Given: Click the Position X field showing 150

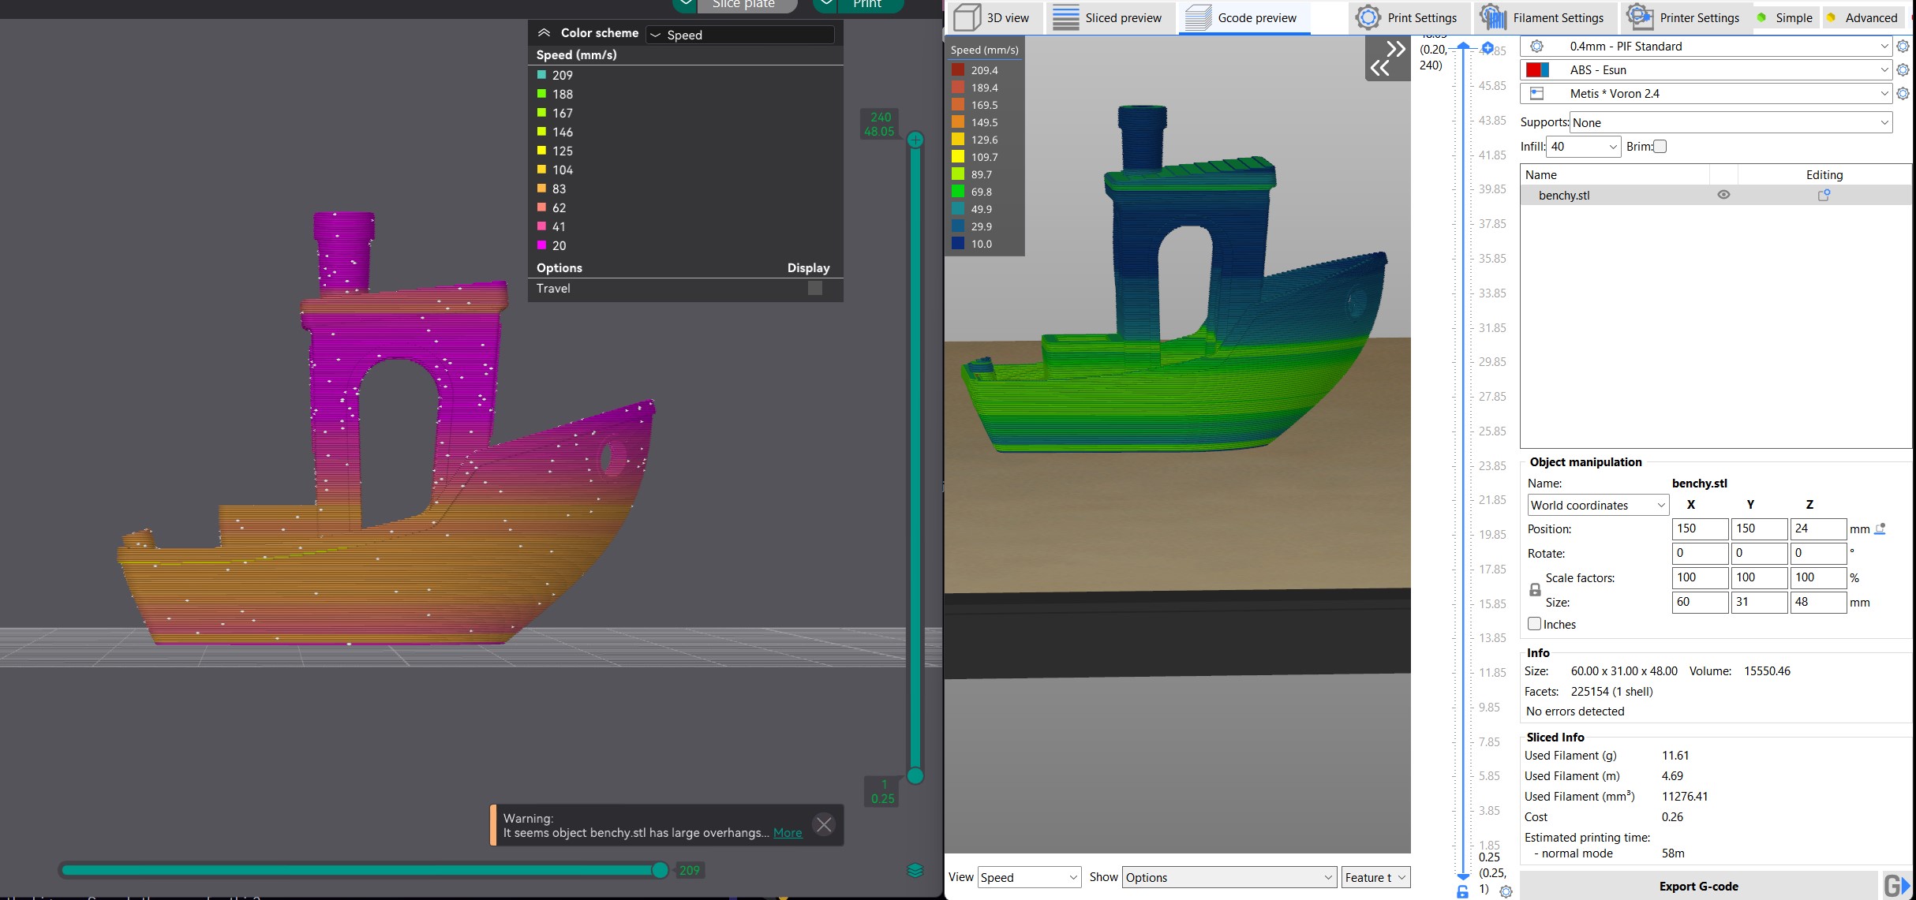Looking at the screenshot, I should [x=1700, y=528].
